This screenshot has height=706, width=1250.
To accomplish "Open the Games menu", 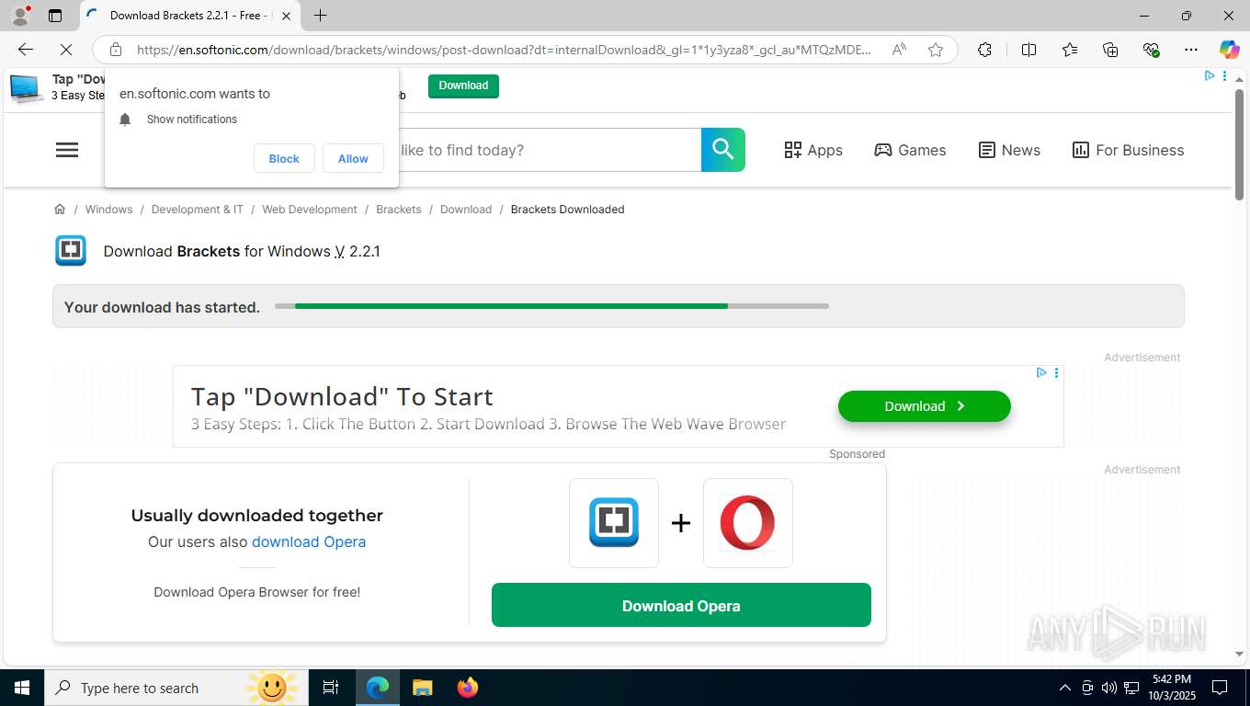I will point(910,150).
